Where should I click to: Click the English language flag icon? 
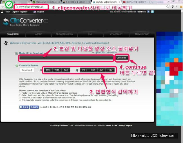35,12
